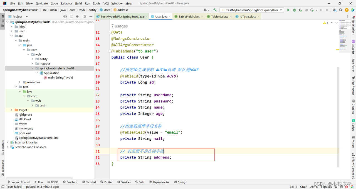Open the Navigate menu
This screenshot has width=356, height=189.
[42, 3]
